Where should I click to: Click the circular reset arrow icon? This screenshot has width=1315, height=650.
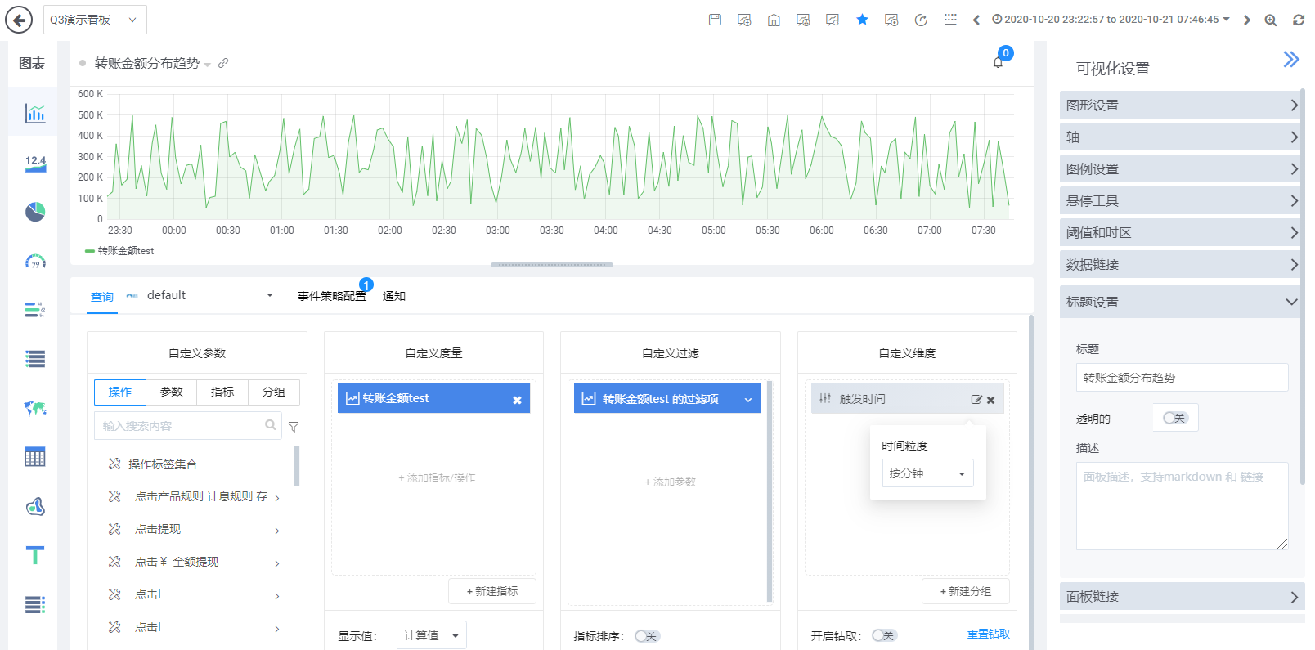[921, 20]
